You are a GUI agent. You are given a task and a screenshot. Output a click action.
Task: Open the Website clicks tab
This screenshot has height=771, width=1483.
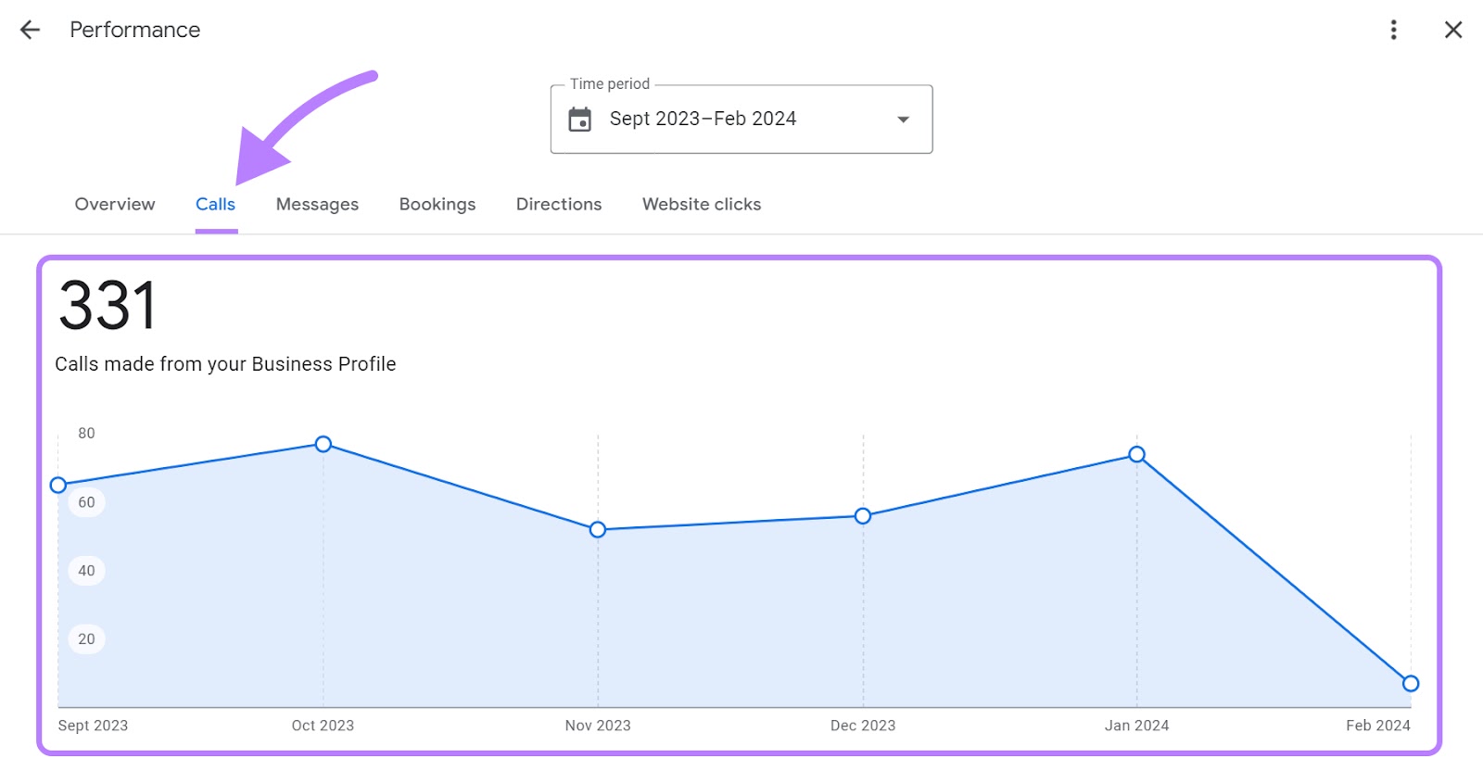(702, 204)
